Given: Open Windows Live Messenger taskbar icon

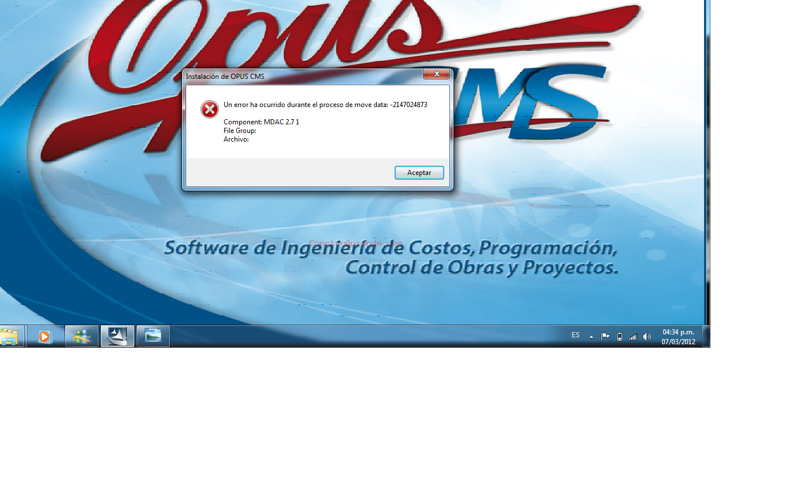Looking at the screenshot, I should [x=82, y=336].
